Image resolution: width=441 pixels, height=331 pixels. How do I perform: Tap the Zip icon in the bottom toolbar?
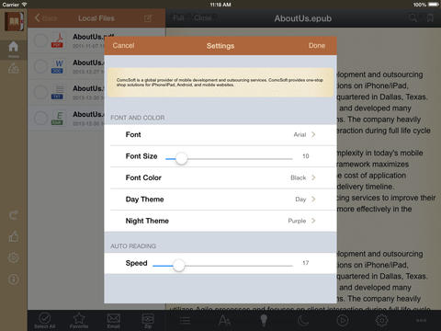pyautogui.click(x=148, y=321)
